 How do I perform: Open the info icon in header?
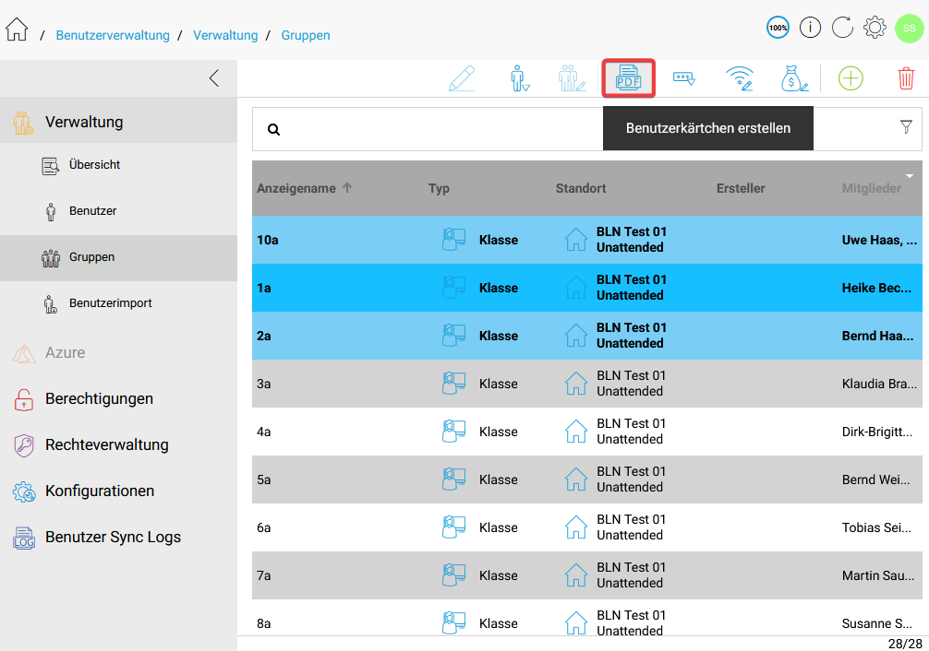(810, 28)
